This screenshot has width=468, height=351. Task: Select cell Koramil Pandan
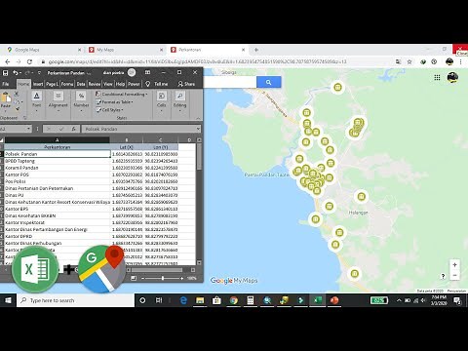click(58, 168)
